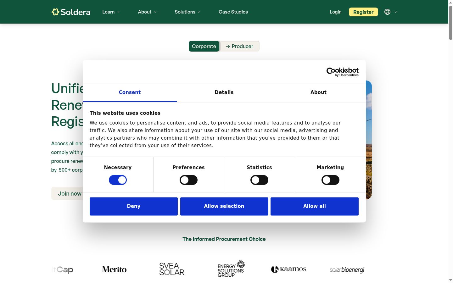
Task: Expand the About navigation dropdown
Action: (147, 12)
